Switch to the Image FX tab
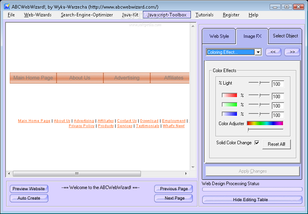Screen dimensions: 308x214 click(x=252, y=36)
